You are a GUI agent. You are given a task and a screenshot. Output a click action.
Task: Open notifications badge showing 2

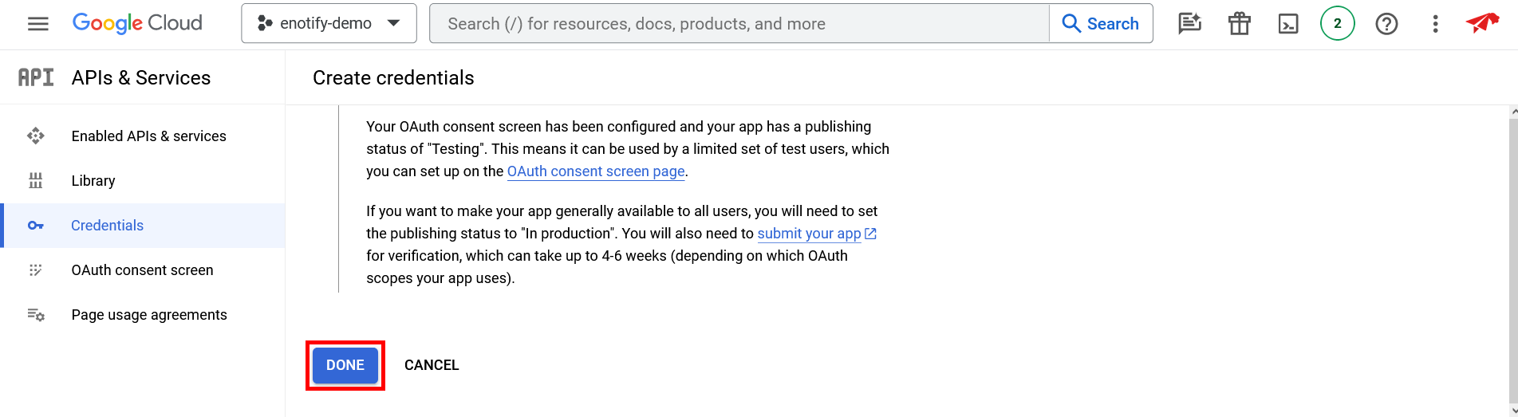tap(1337, 24)
